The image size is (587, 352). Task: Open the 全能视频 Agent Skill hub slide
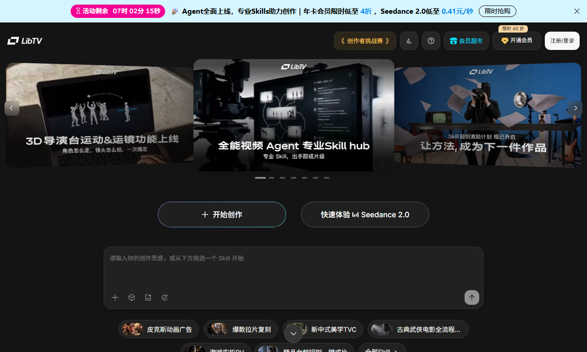tap(294, 115)
